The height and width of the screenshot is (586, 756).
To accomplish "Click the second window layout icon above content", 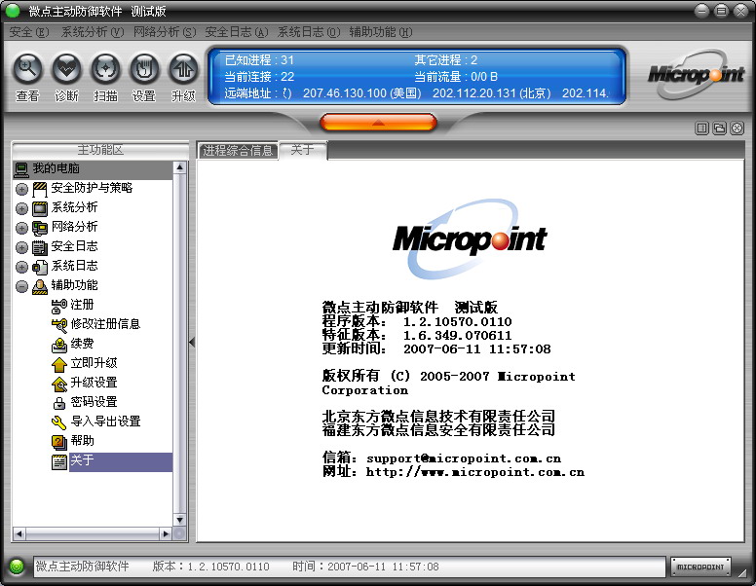I will [719, 128].
